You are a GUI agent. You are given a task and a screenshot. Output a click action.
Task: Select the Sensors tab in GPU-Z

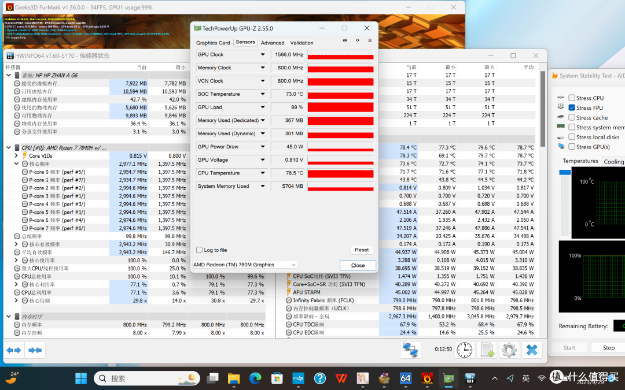point(245,42)
